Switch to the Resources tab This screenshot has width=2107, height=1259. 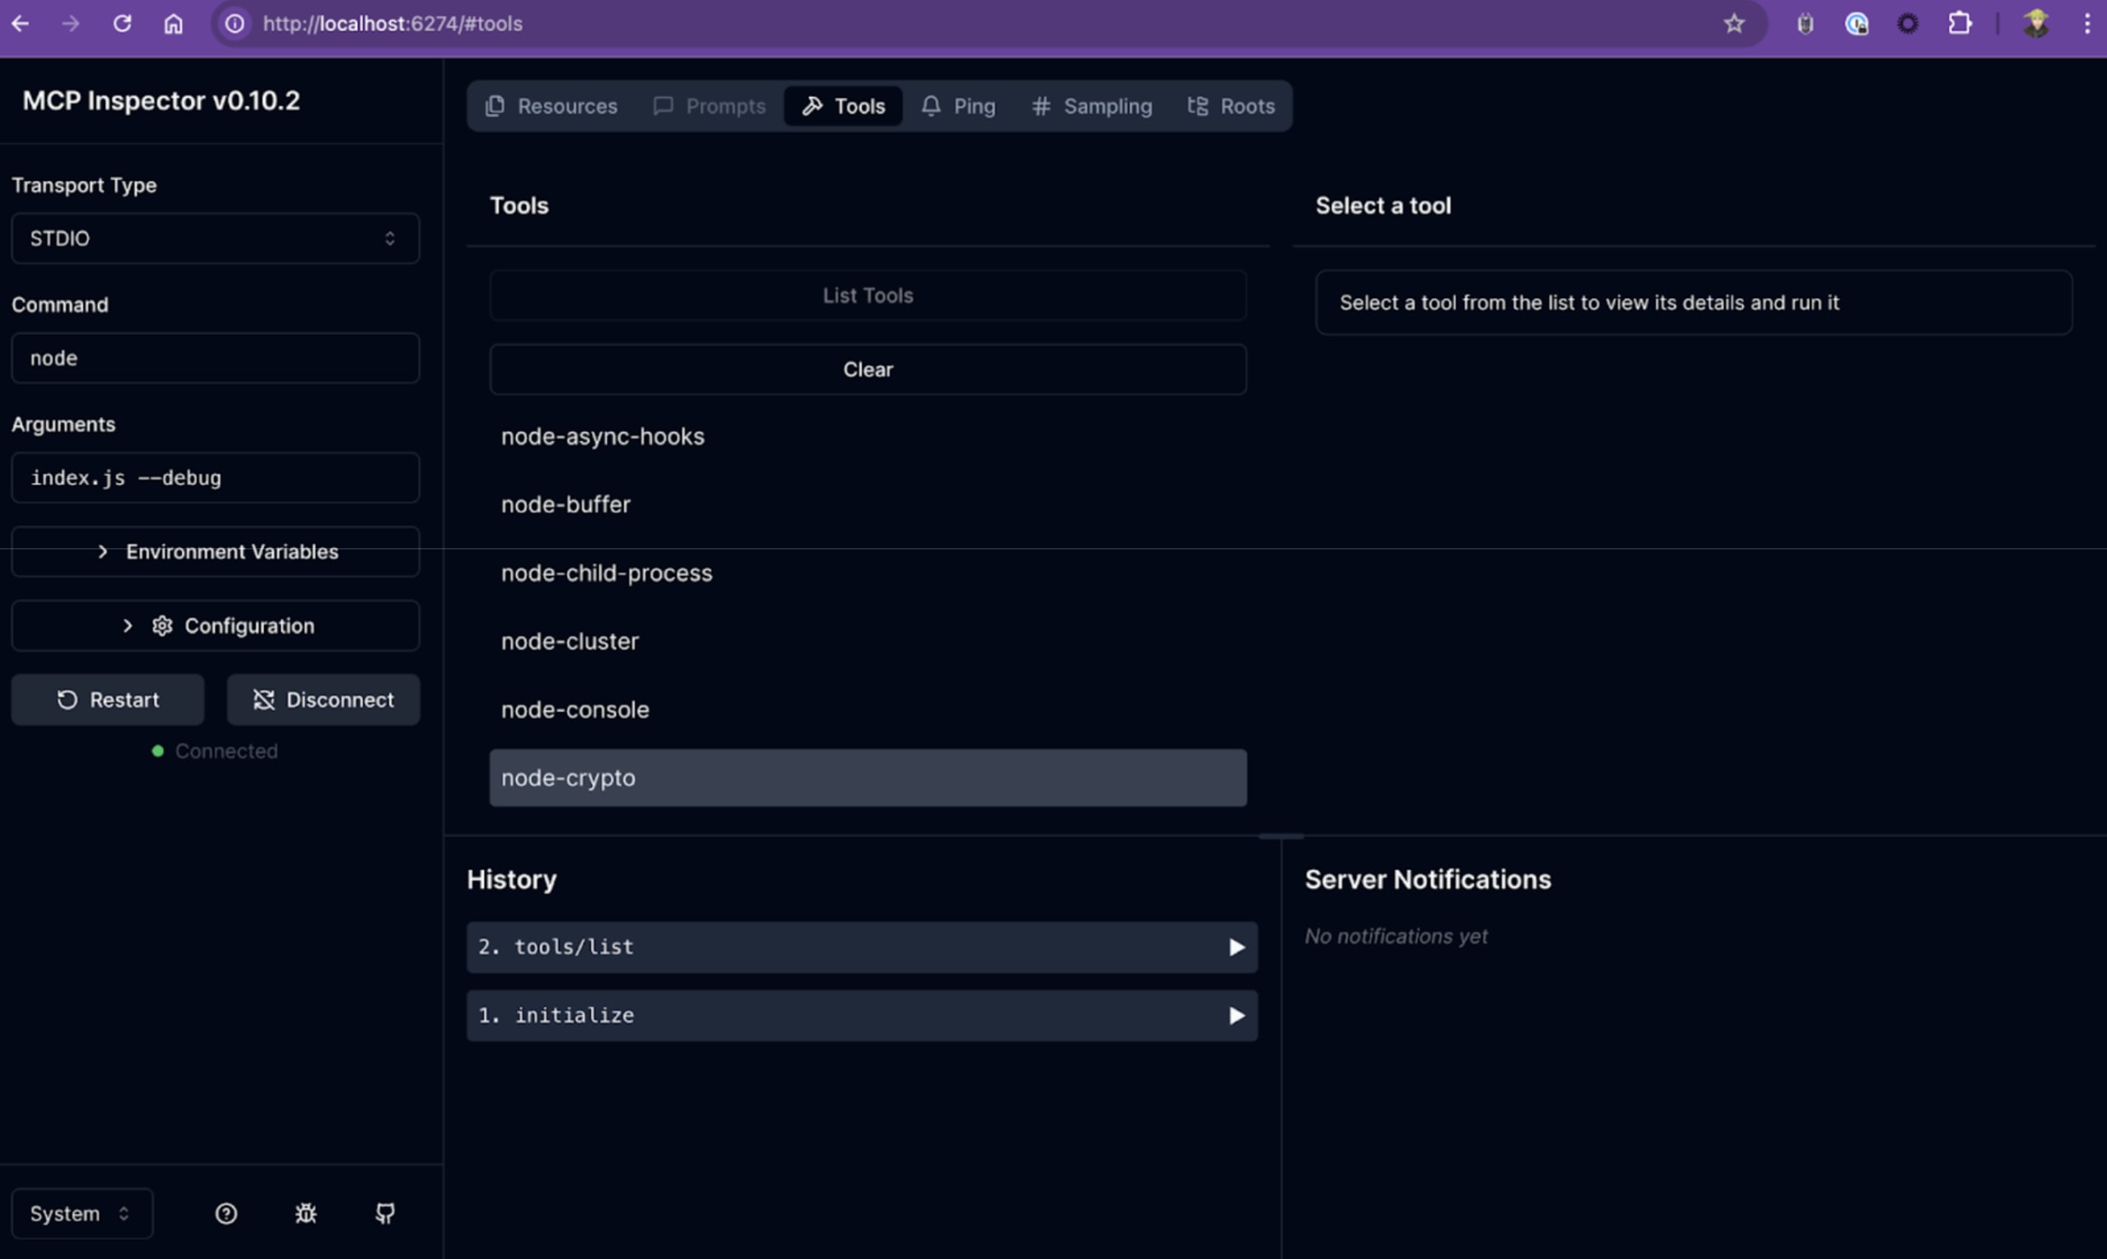pyautogui.click(x=551, y=106)
